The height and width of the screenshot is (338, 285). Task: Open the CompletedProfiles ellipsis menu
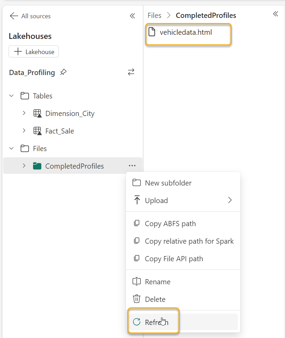(x=132, y=166)
